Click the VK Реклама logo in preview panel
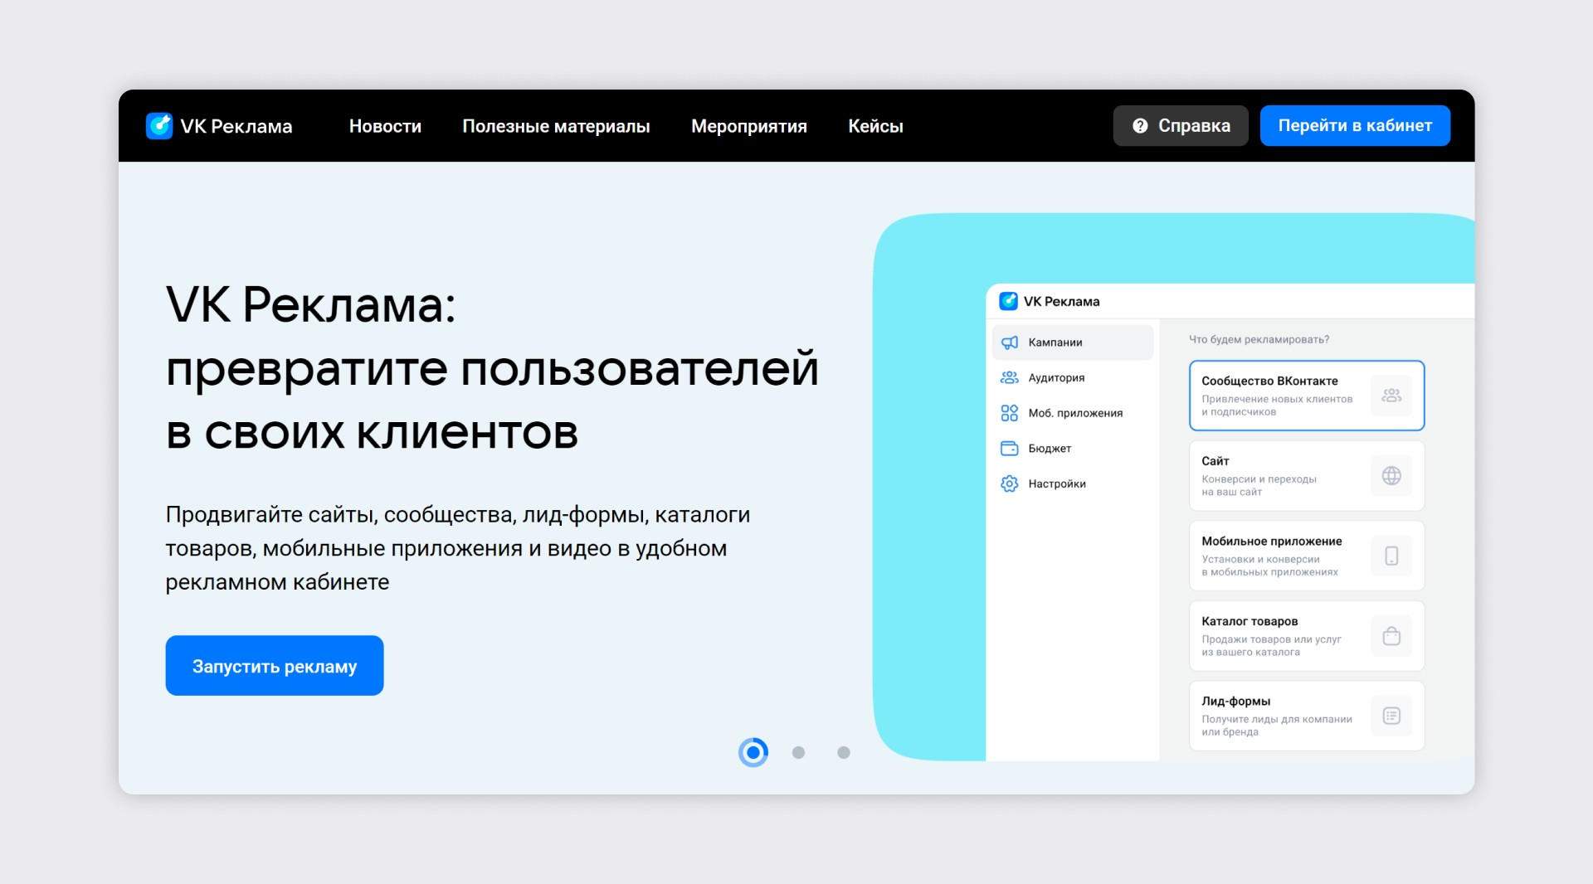Viewport: 1593px width, 884px height. point(1008,301)
